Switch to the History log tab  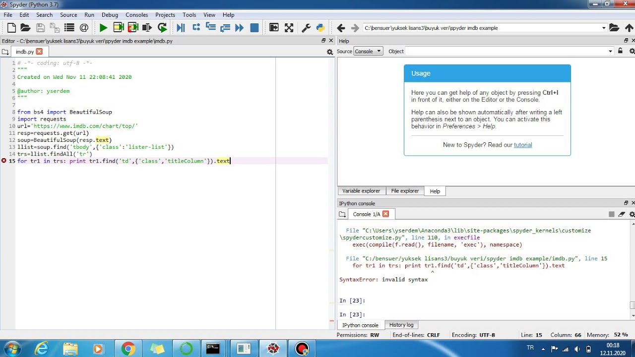point(401,325)
